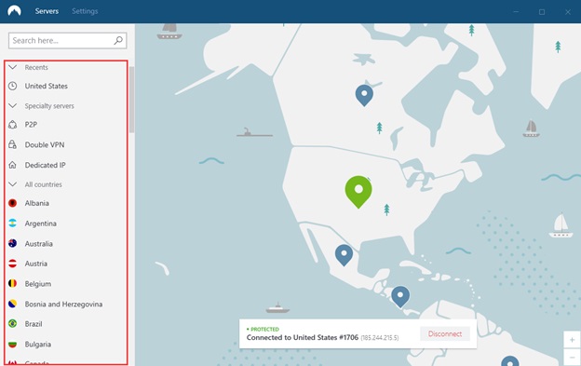Screen dimensions: 581x366
Task: Choose Double VPN servers
Action: [x=45, y=145]
